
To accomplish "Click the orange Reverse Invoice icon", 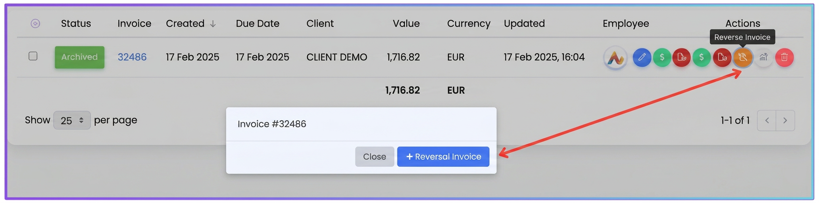I will [x=743, y=57].
